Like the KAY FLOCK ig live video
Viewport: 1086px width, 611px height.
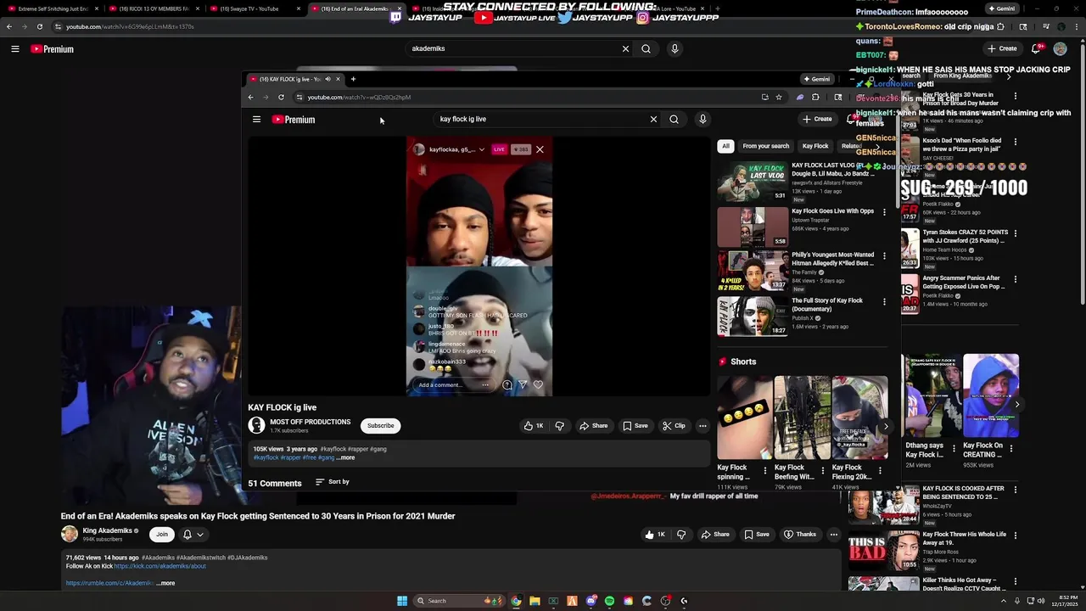coord(534,426)
